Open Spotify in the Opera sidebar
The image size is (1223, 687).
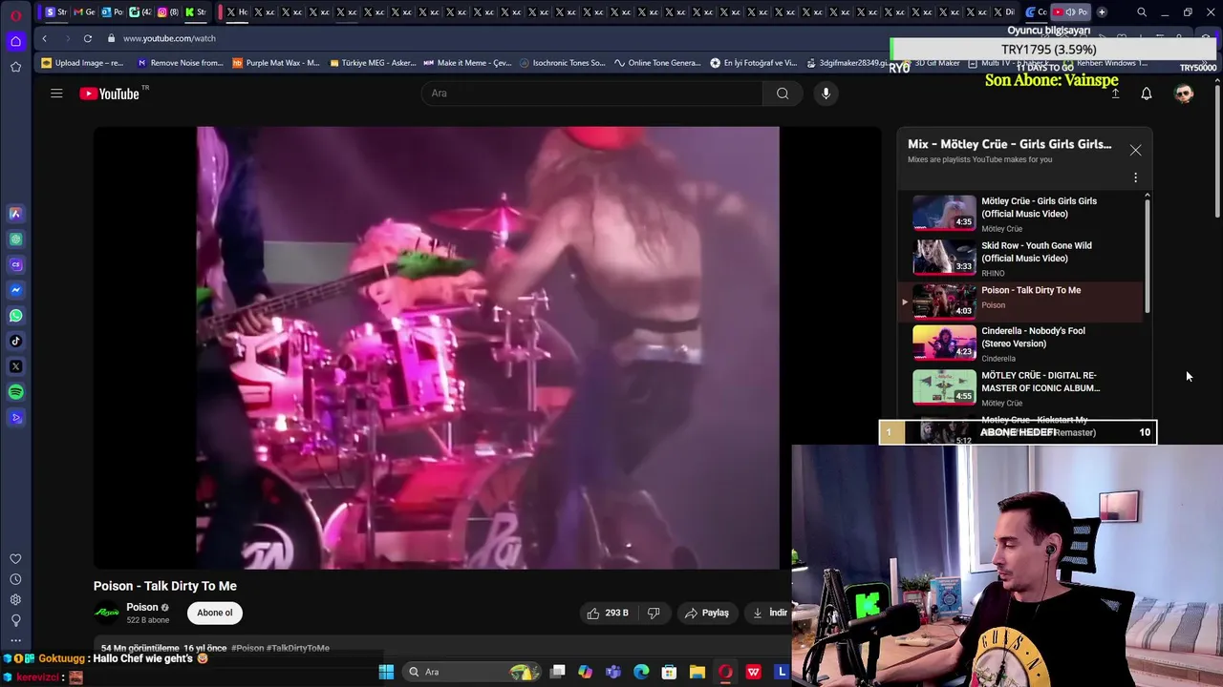[15, 392]
